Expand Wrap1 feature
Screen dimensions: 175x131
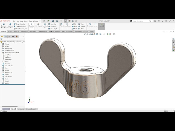coord(1,83)
